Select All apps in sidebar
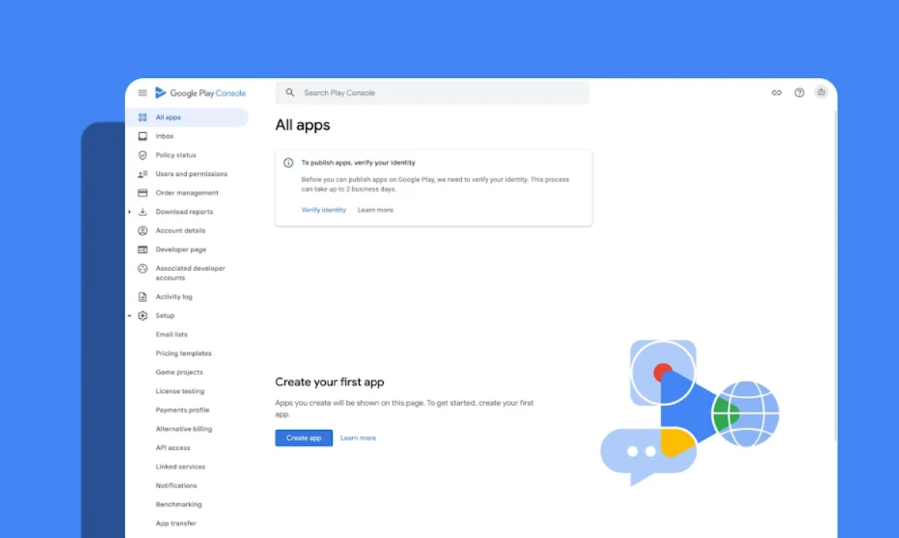 click(x=187, y=117)
